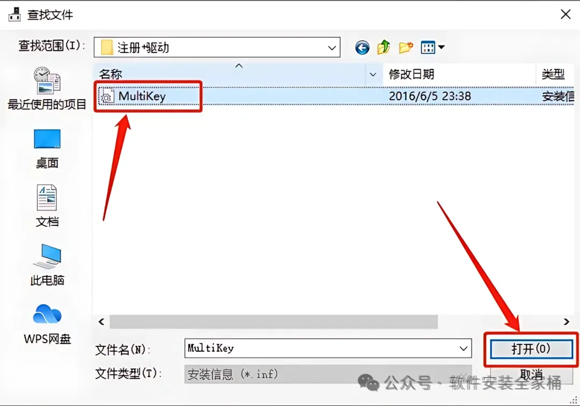This screenshot has width=580, height=406.
Task: Open 文档 from the sidebar
Action: click(x=47, y=206)
